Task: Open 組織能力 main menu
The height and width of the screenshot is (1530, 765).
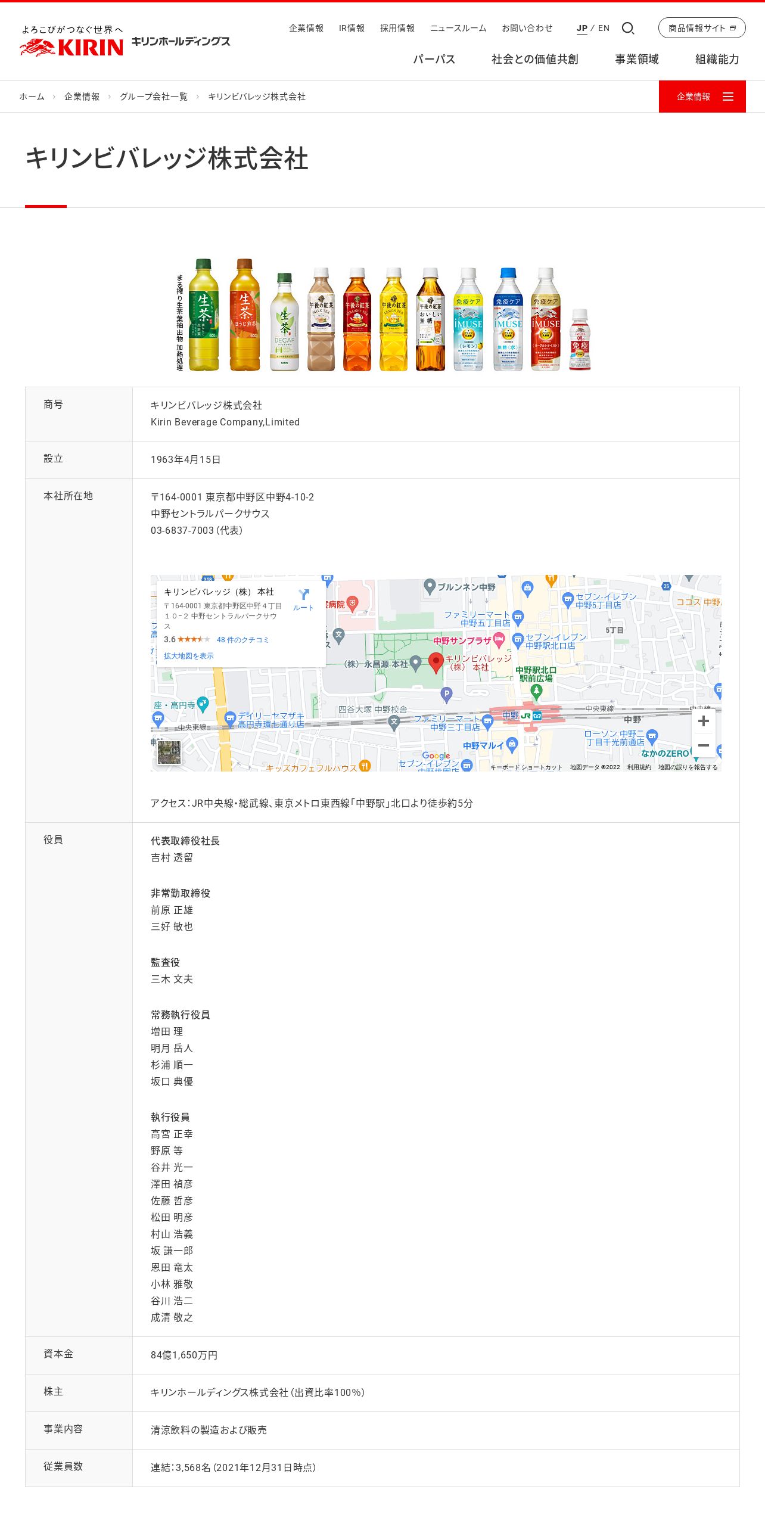Action: (x=717, y=59)
